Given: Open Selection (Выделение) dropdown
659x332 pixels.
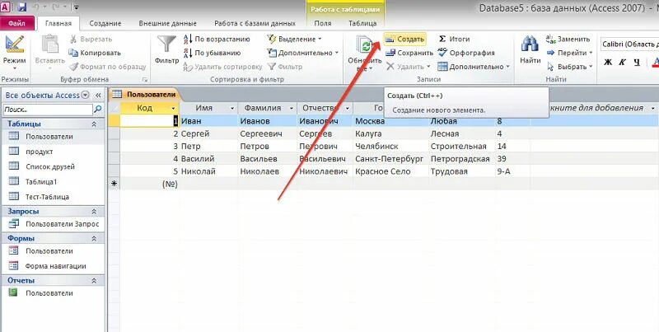Looking at the screenshot, I should (x=294, y=39).
